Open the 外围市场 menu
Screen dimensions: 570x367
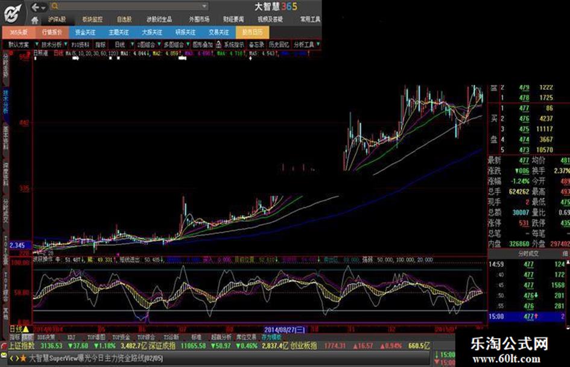[199, 19]
